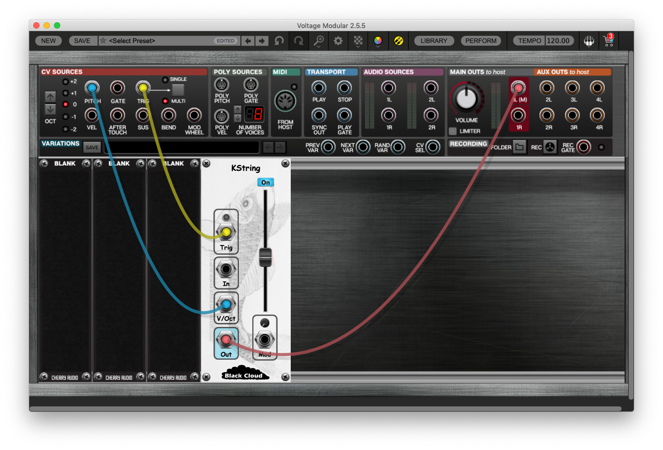663x450 pixels.
Task: Click the variations name field
Action: click(181, 148)
